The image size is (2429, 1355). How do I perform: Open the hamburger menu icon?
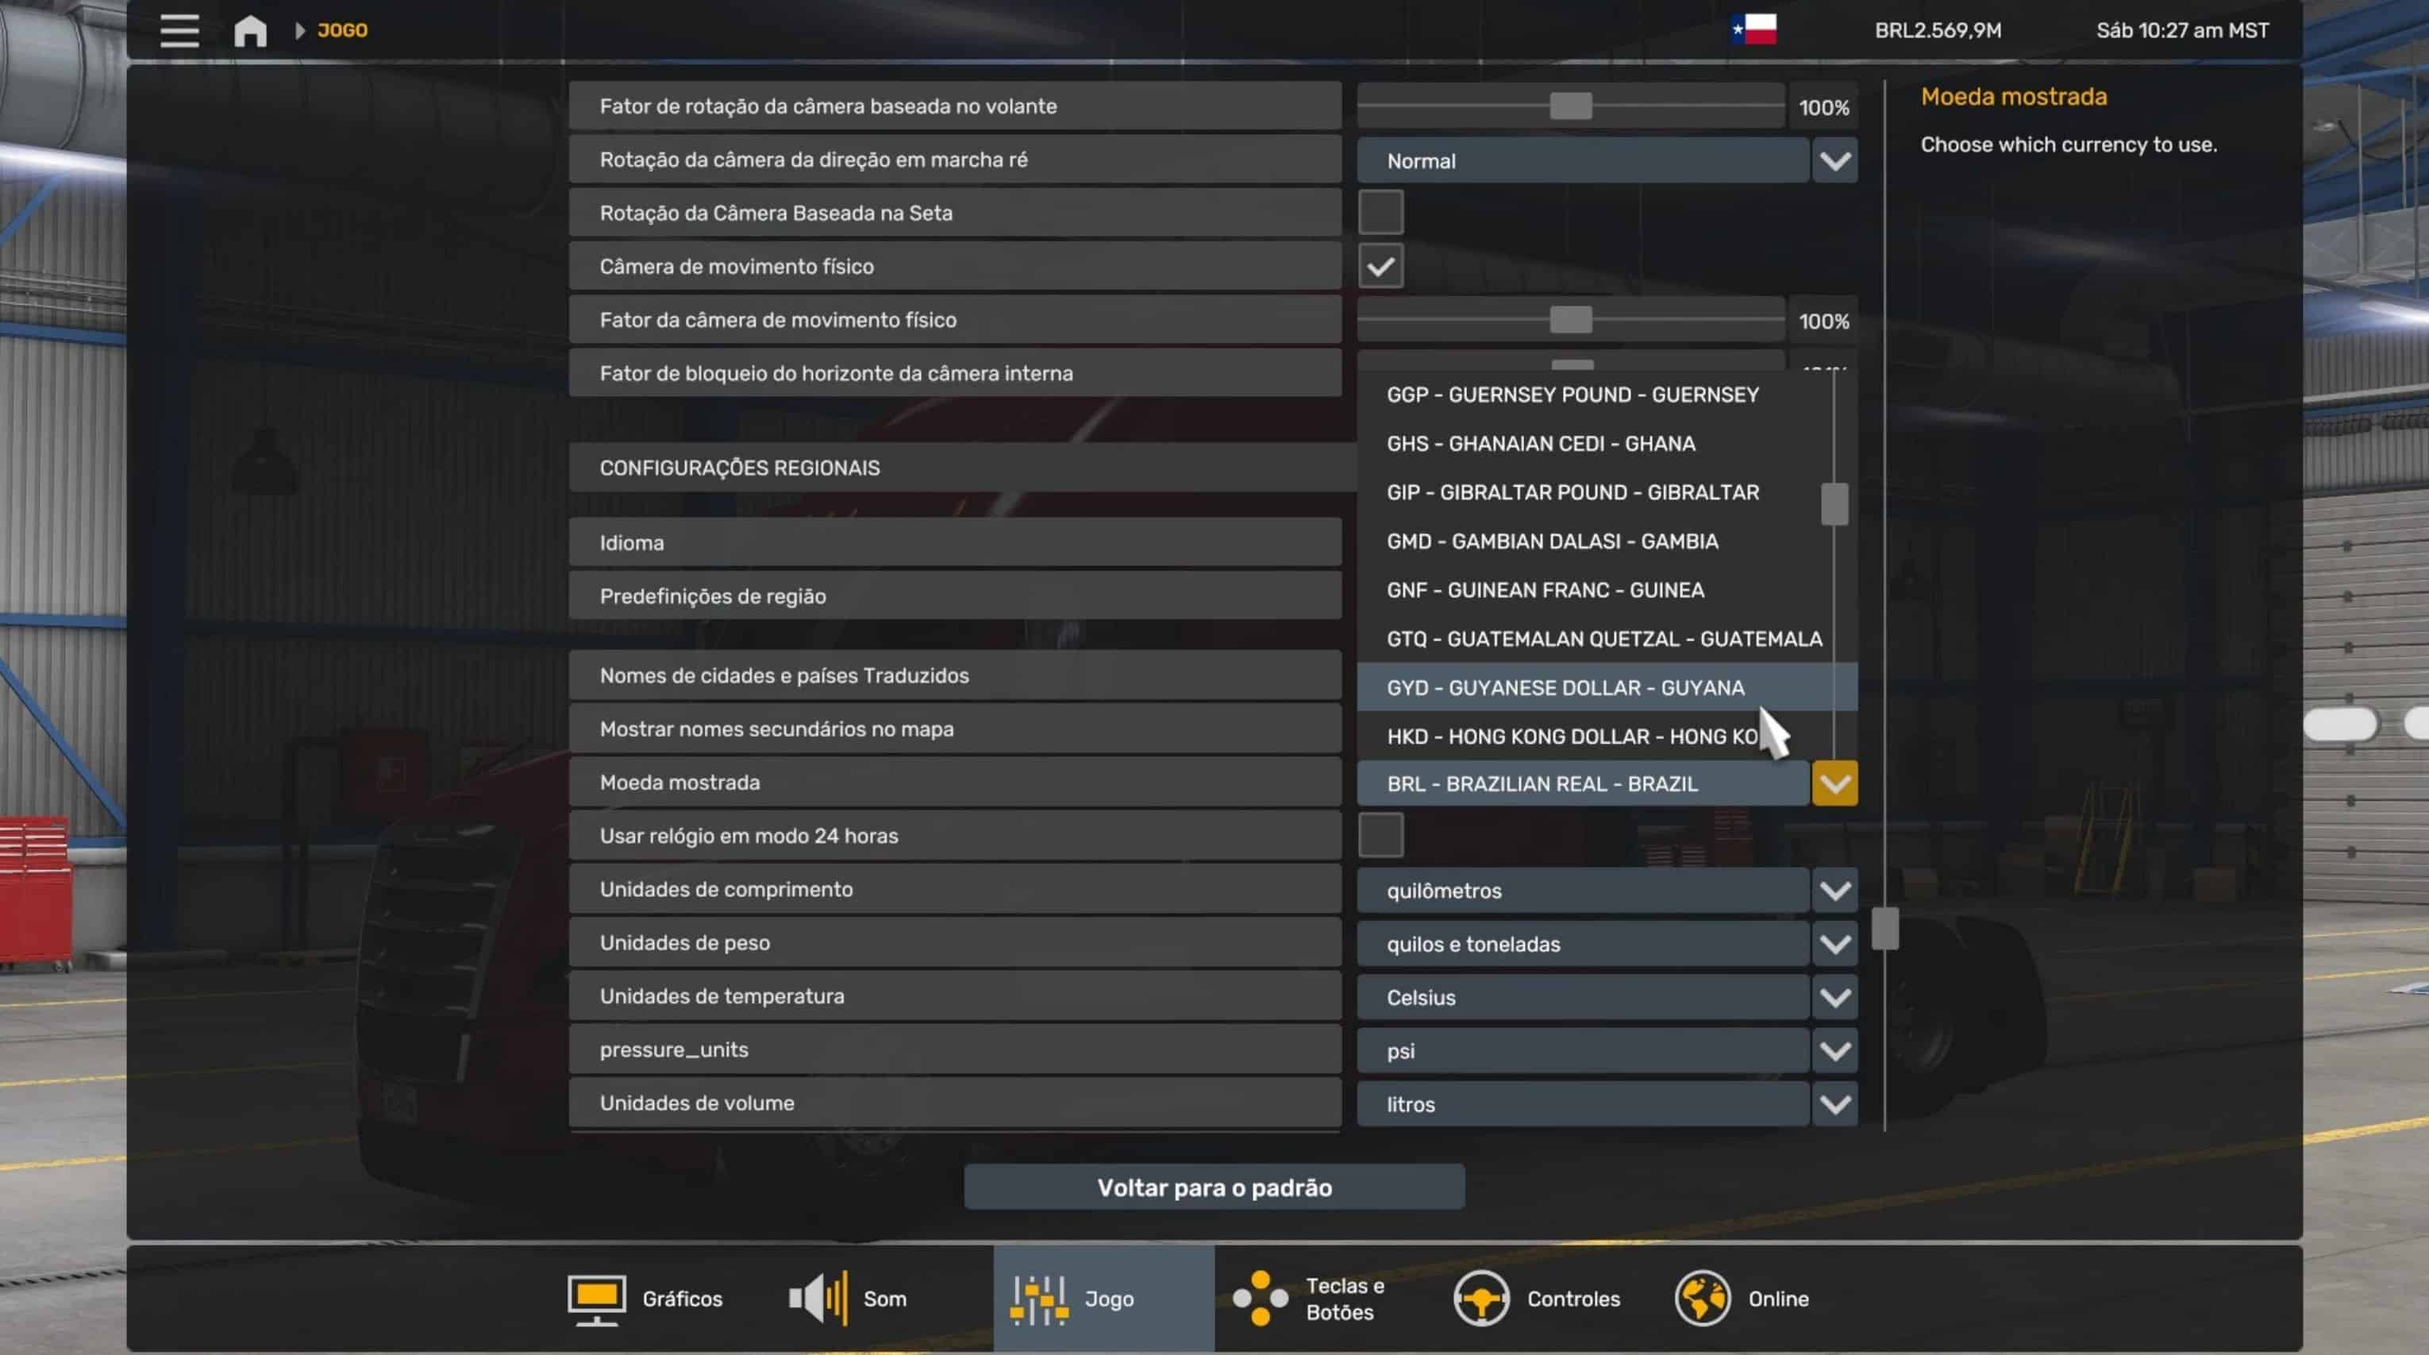[x=179, y=30]
